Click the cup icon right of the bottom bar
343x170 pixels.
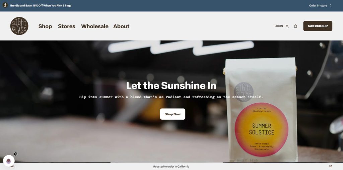[331, 166]
